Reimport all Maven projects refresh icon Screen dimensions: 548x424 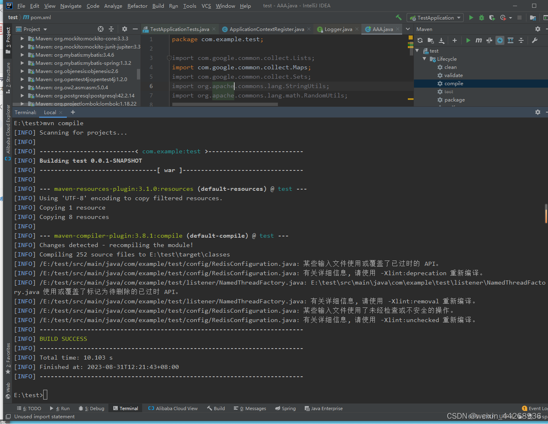(420, 40)
